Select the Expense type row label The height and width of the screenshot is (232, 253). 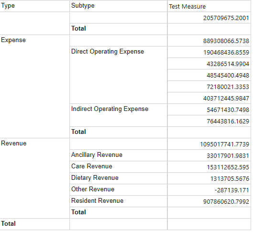click(x=13, y=40)
